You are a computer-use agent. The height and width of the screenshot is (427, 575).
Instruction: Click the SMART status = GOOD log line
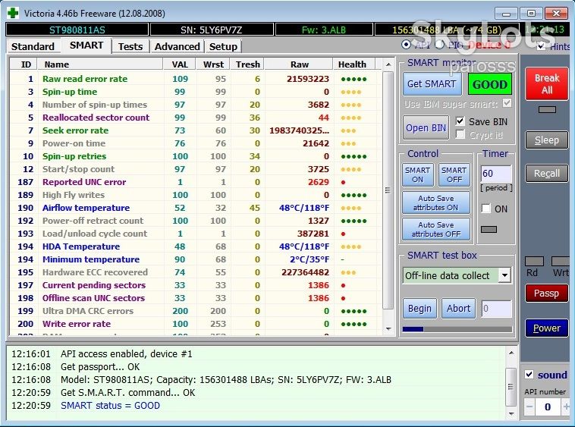(x=110, y=405)
